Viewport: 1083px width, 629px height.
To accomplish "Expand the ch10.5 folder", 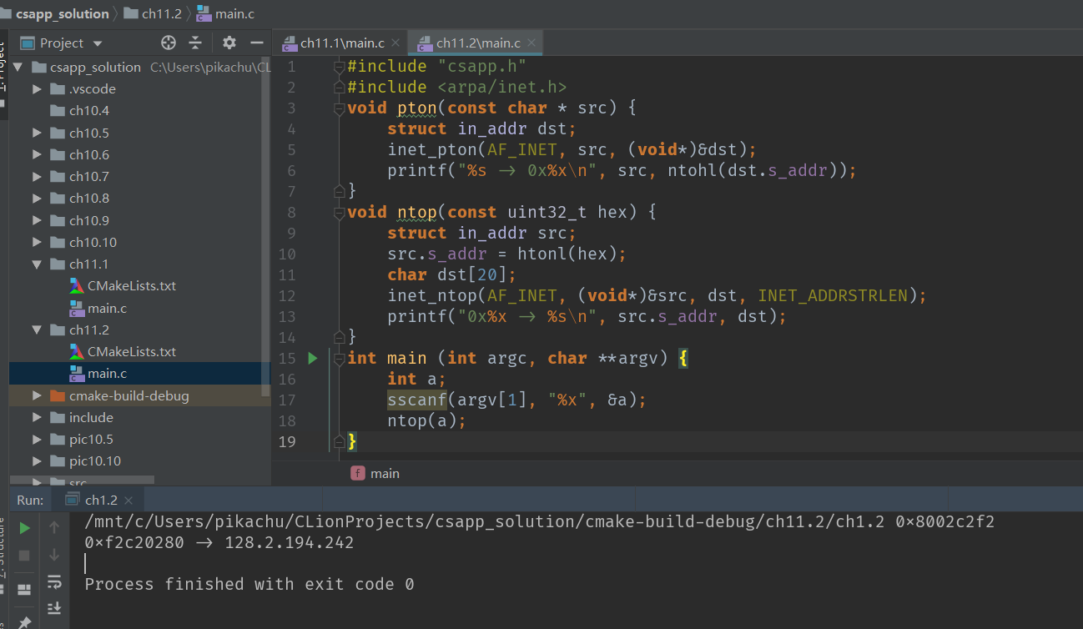I will pyautogui.click(x=37, y=133).
